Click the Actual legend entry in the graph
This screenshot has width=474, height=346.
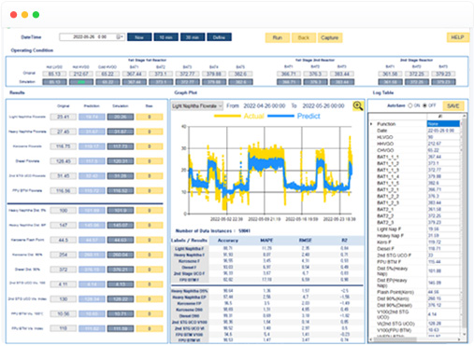[x=239, y=116]
